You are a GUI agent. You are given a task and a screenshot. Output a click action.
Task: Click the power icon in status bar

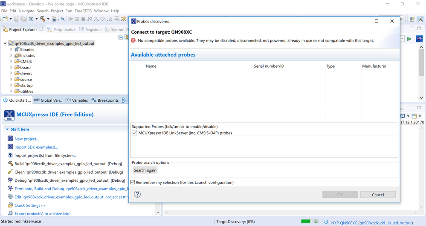point(326,222)
